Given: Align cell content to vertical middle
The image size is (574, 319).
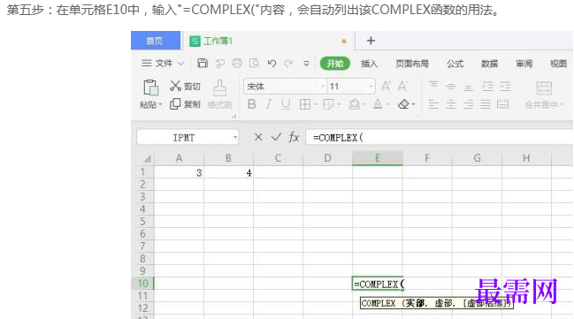Looking at the screenshot, I should (451, 87).
